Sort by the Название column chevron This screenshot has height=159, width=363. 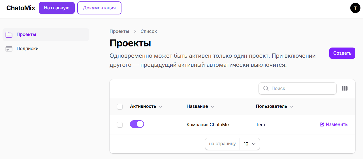click(212, 107)
